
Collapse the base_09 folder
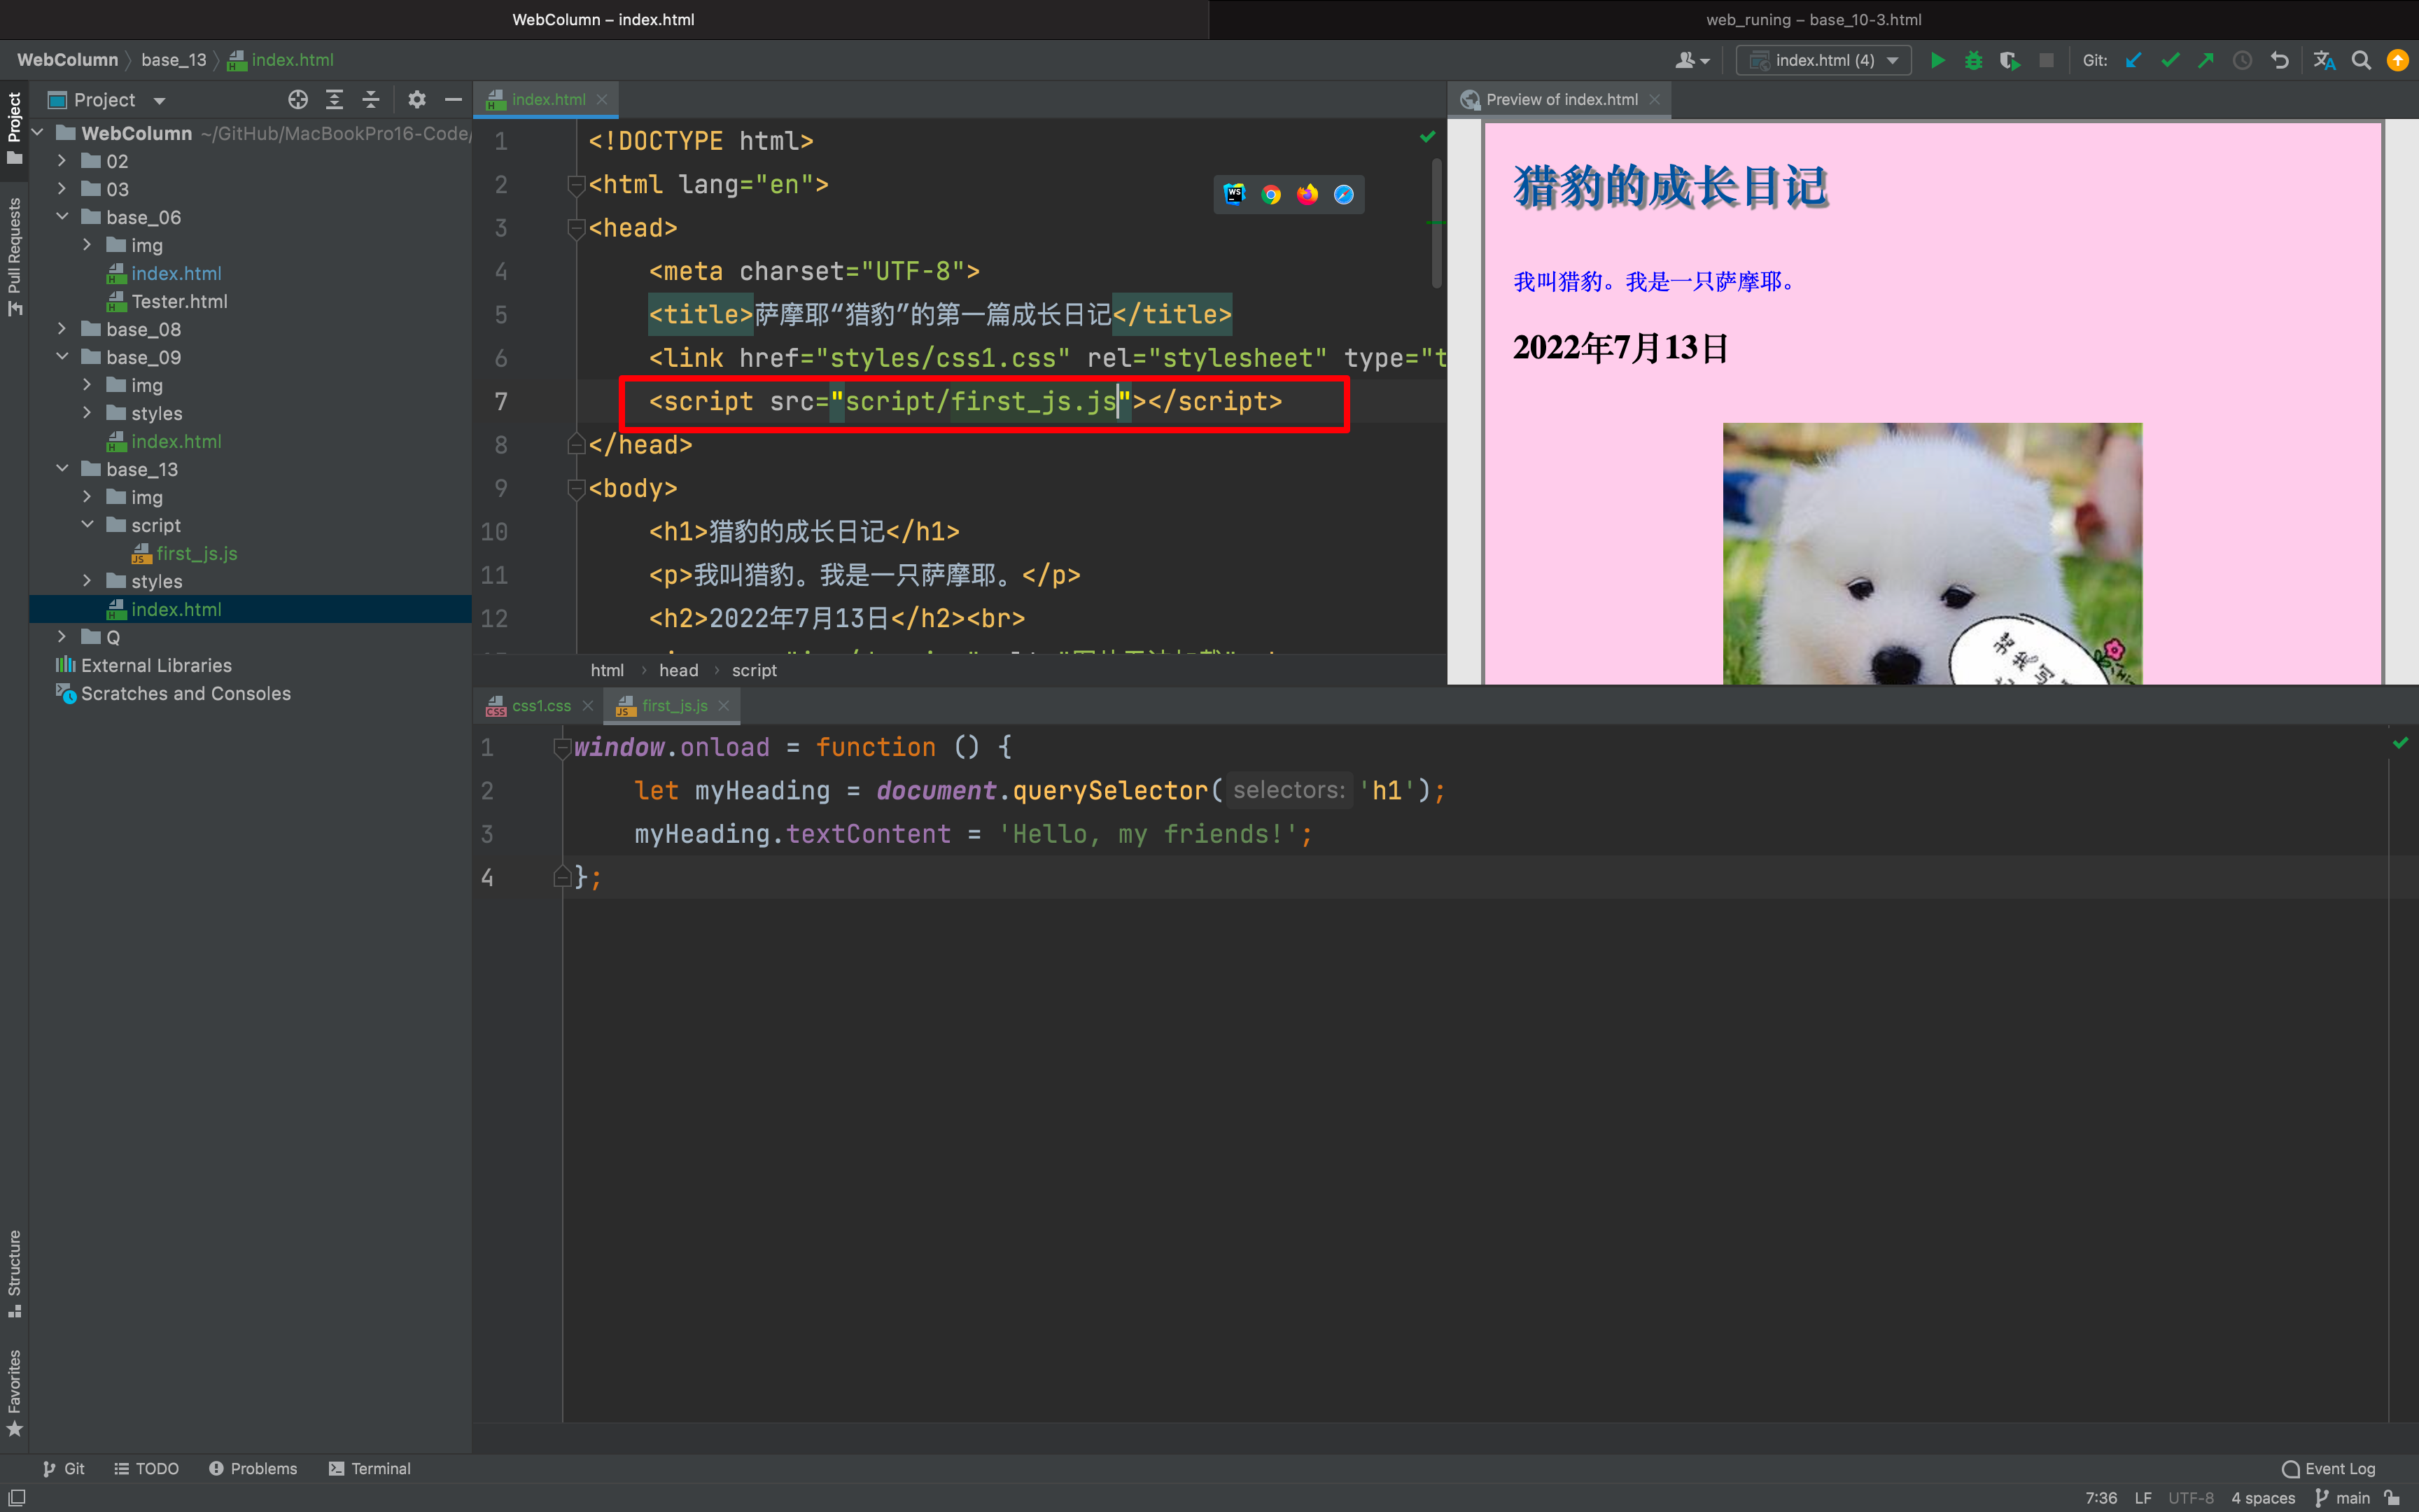(62, 357)
